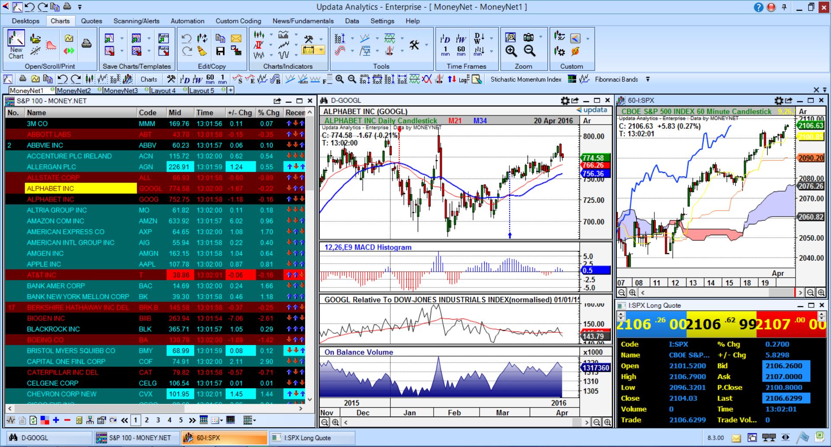Click the % Chg column header
Image resolution: width=831 pixels, height=447 pixels.
(269, 112)
